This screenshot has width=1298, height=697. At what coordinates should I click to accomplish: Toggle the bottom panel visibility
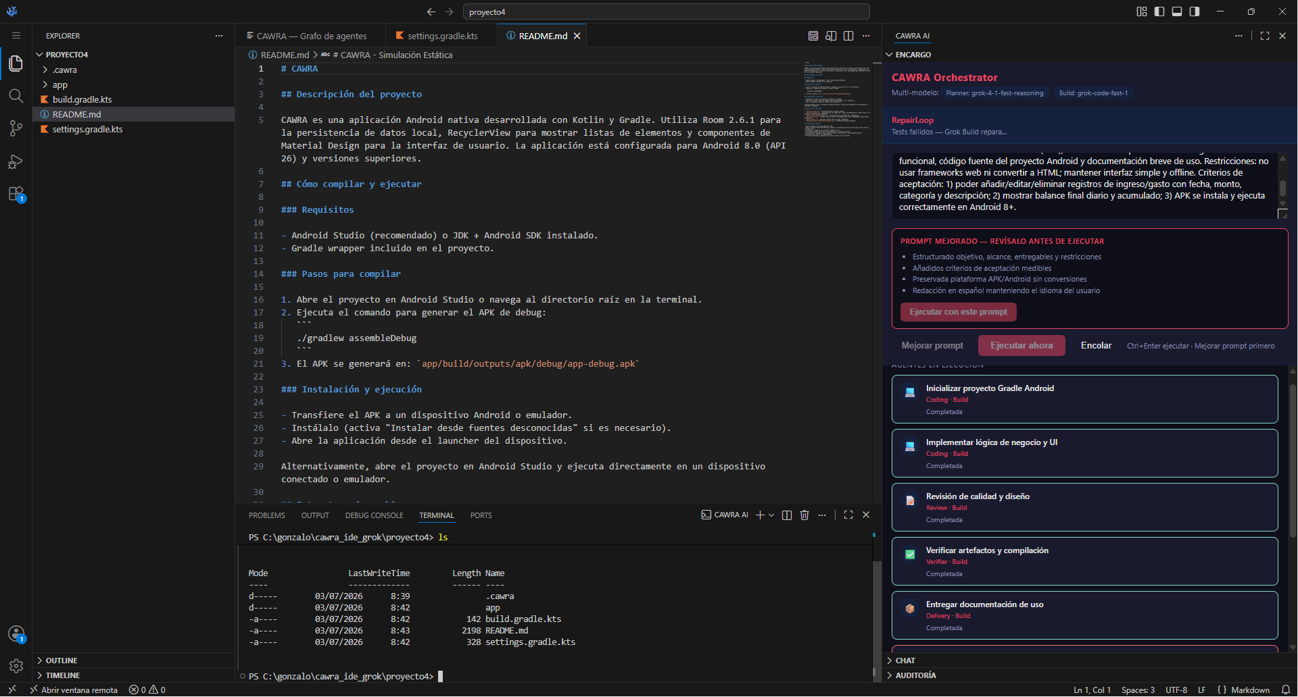point(1177,11)
